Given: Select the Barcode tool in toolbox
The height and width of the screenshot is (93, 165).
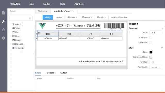Looking at the screenshot, I should point(18,44).
